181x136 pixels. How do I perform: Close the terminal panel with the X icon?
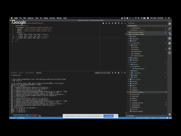coord(125,73)
